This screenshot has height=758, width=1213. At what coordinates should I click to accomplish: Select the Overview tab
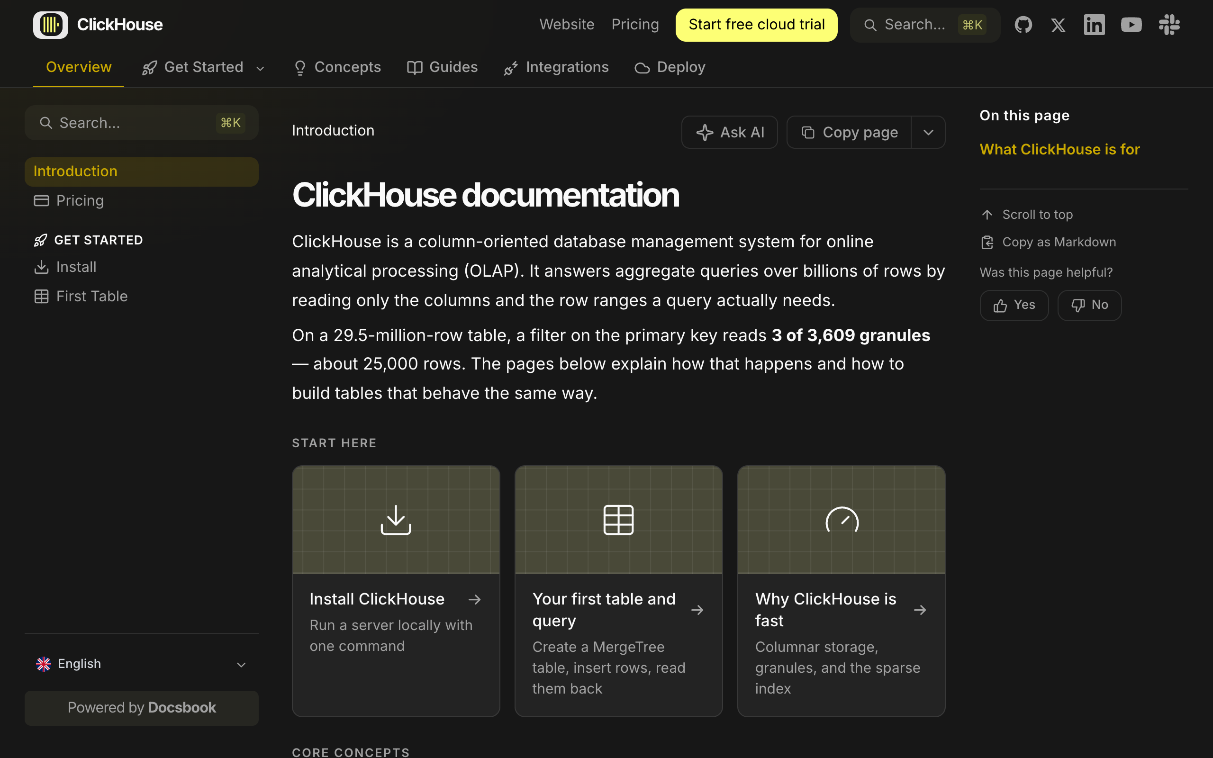[x=79, y=67]
